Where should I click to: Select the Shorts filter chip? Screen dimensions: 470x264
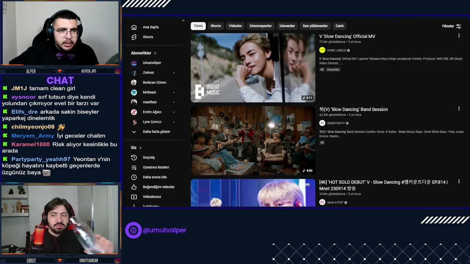point(216,26)
